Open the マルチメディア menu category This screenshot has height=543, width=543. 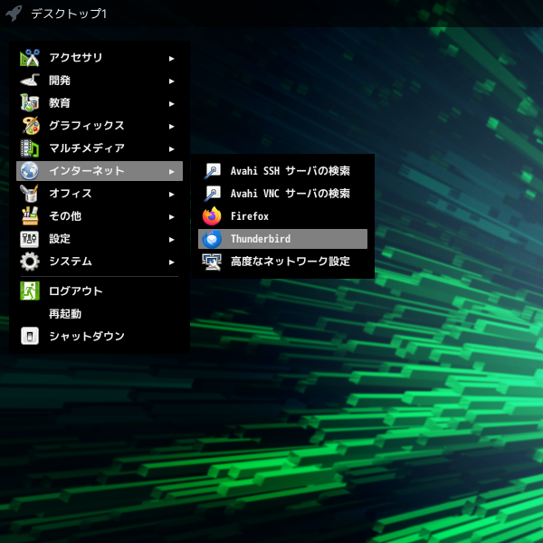tap(100, 148)
